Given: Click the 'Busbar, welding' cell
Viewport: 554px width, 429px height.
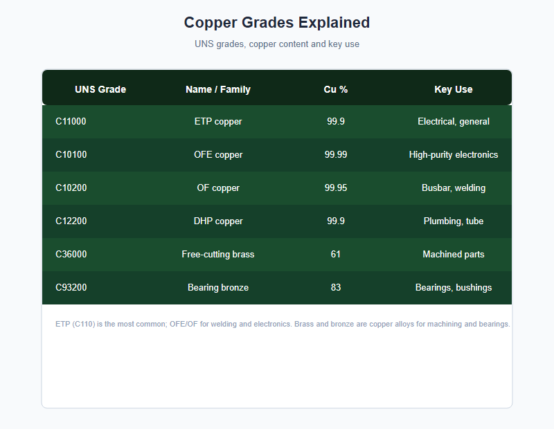Looking at the screenshot, I should [x=454, y=188].
